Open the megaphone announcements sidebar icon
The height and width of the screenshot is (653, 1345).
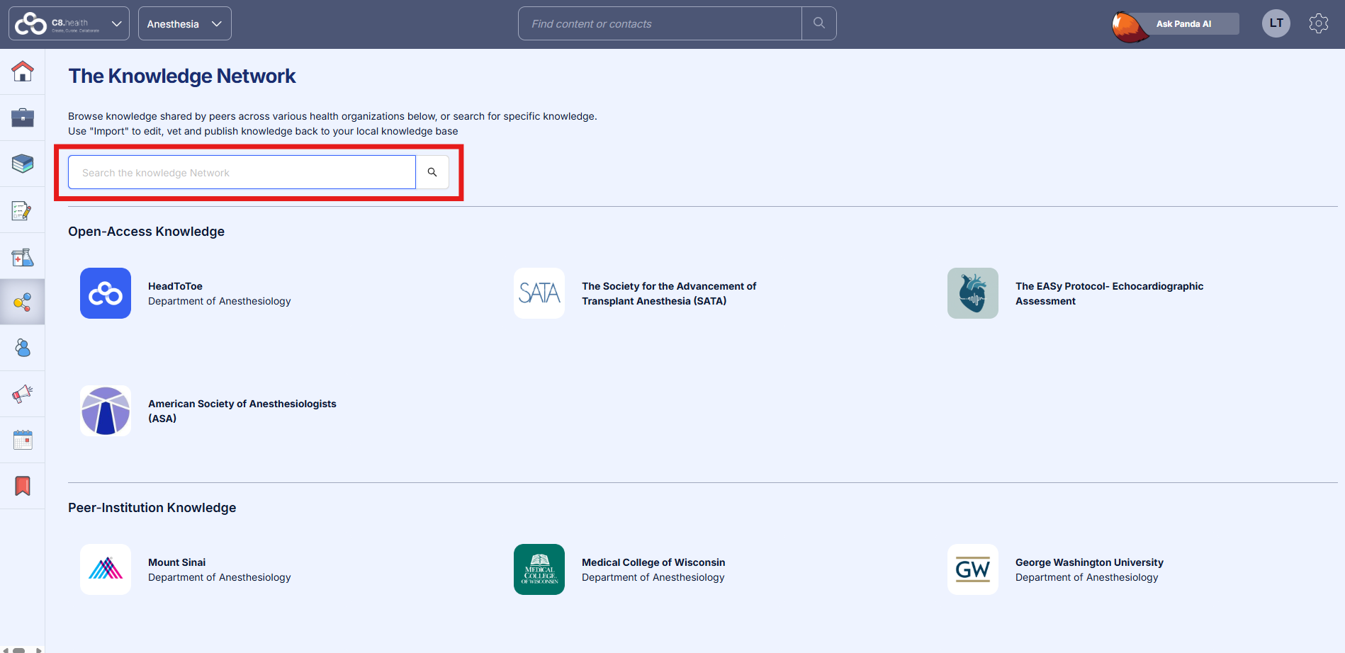pyautogui.click(x=23, y=394)
